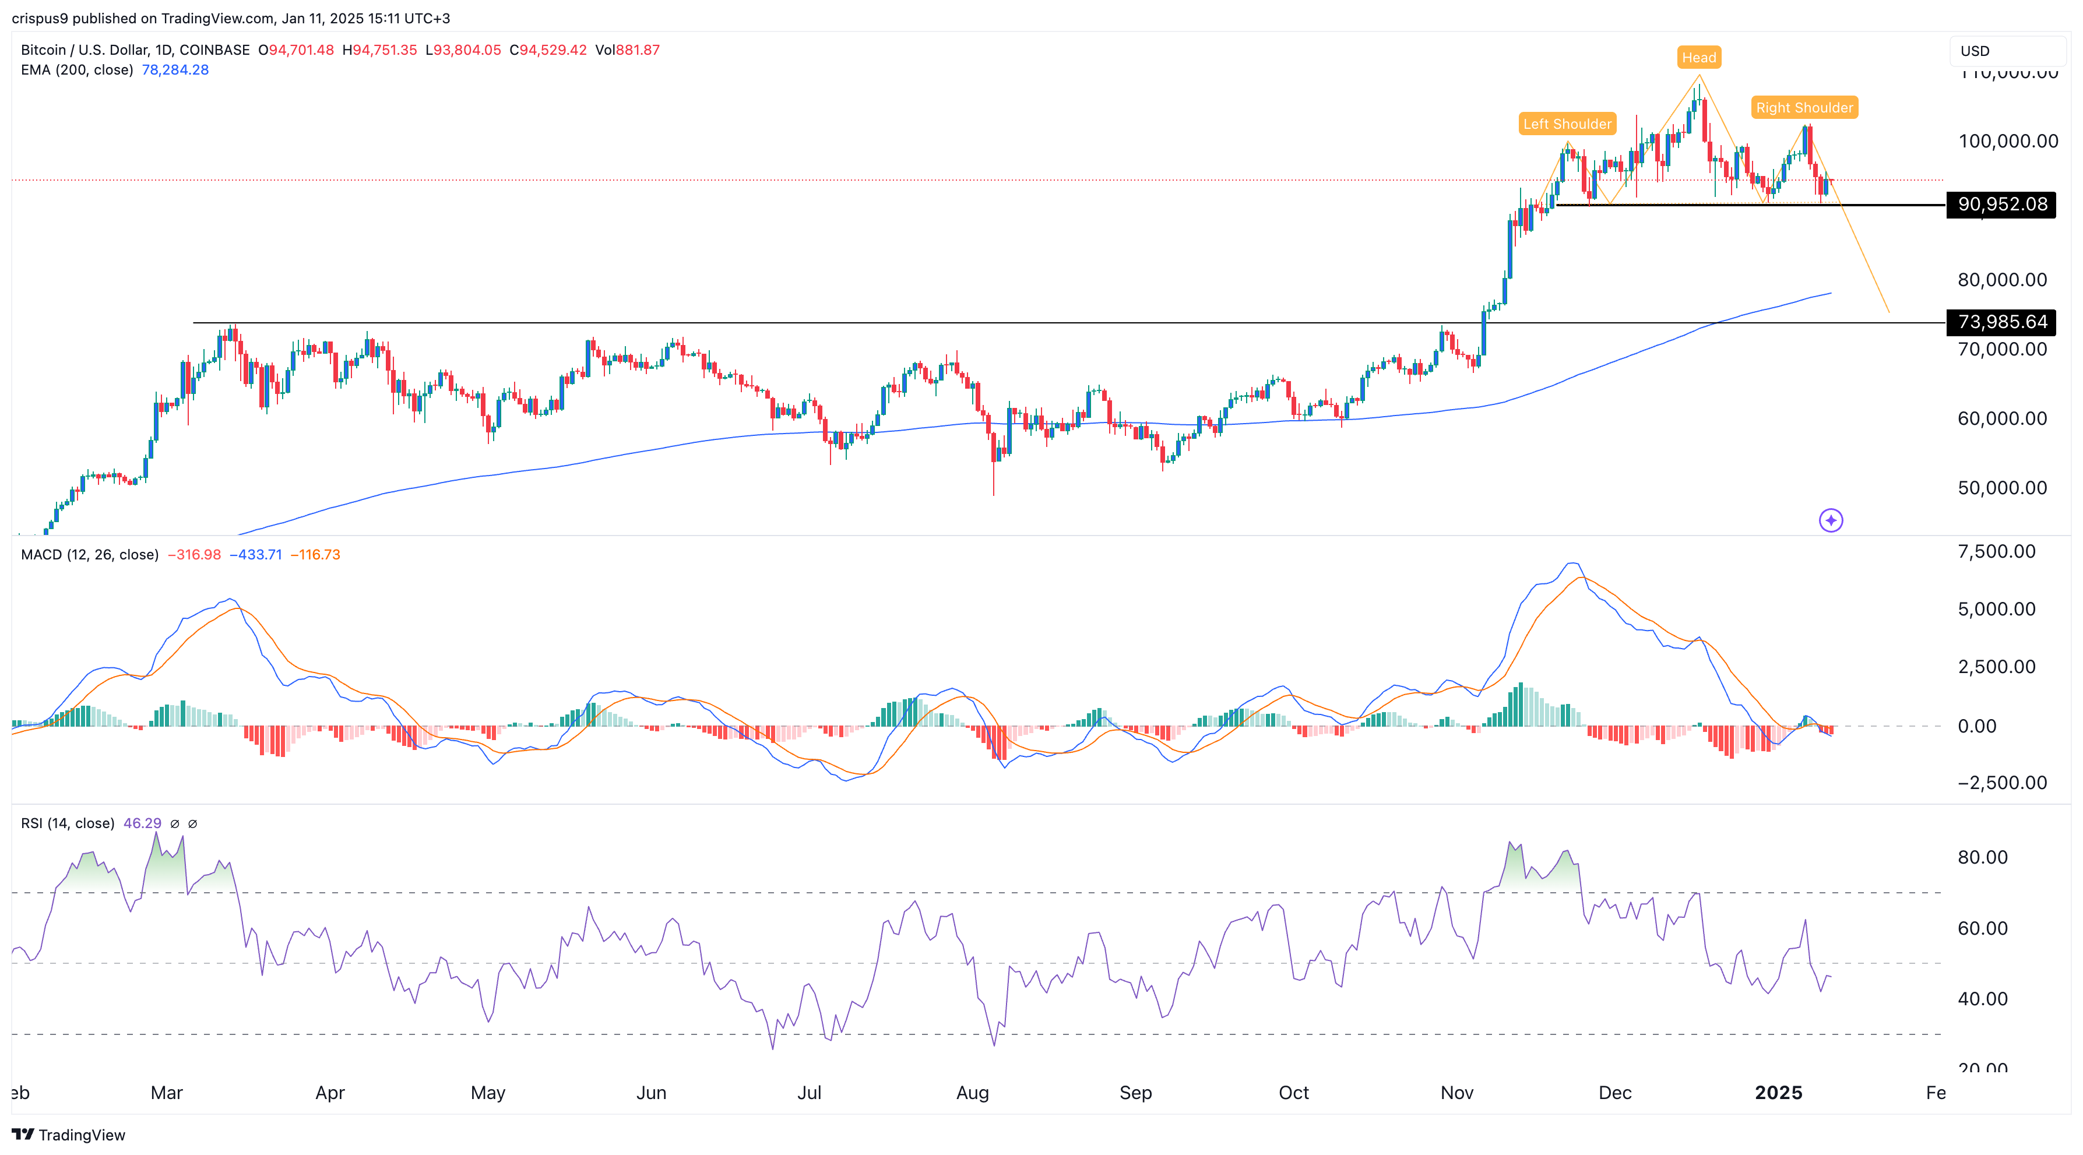Click the Aug label on time axis
This screenshot has height=1155, width=2083.
[x=973, y=1093]
